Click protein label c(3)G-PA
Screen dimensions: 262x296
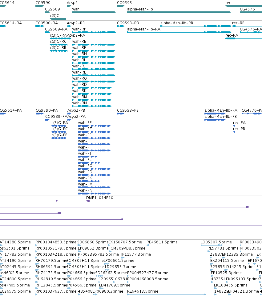click(x=60, y=123)
